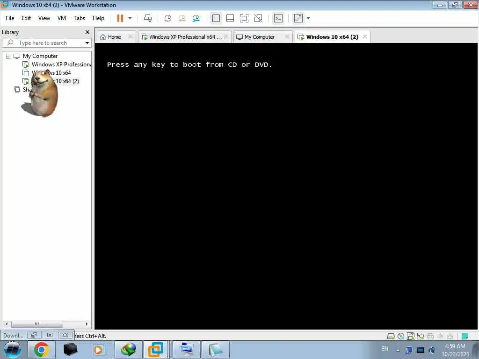The image size is (479, 359).
Task: Open the Tabs menu
Action: [x=79, y=18]
